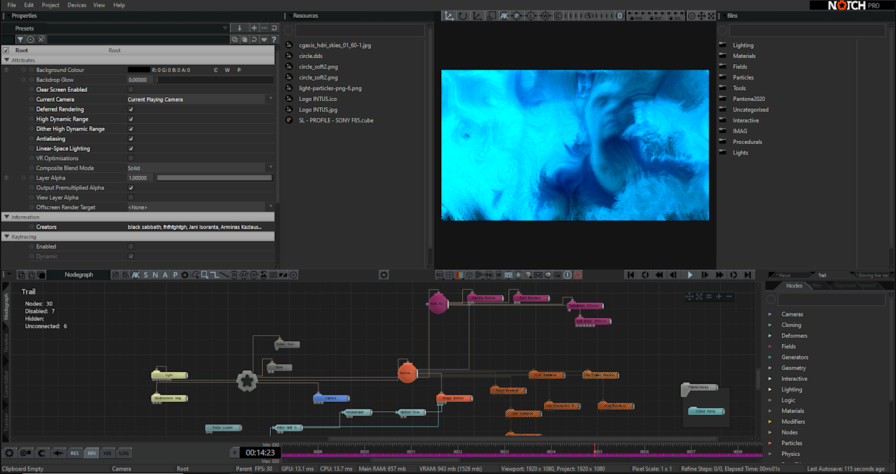Adjust the Backdrop Glow slider
Screen dimensions: 896x474
[215, 80]
